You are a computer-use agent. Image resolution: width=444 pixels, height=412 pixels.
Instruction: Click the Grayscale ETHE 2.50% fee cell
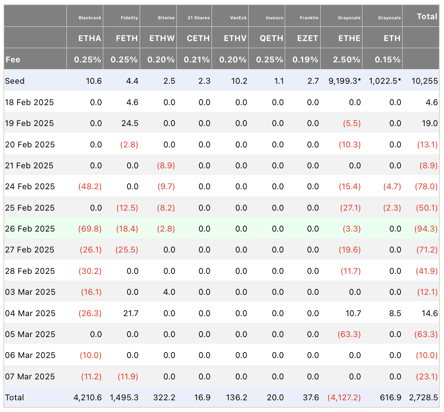[346, 59]
